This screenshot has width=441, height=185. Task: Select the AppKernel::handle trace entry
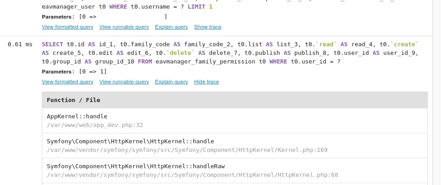tap(77, 116)
